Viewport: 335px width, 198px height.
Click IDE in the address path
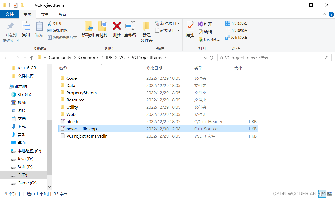[109, 58]
